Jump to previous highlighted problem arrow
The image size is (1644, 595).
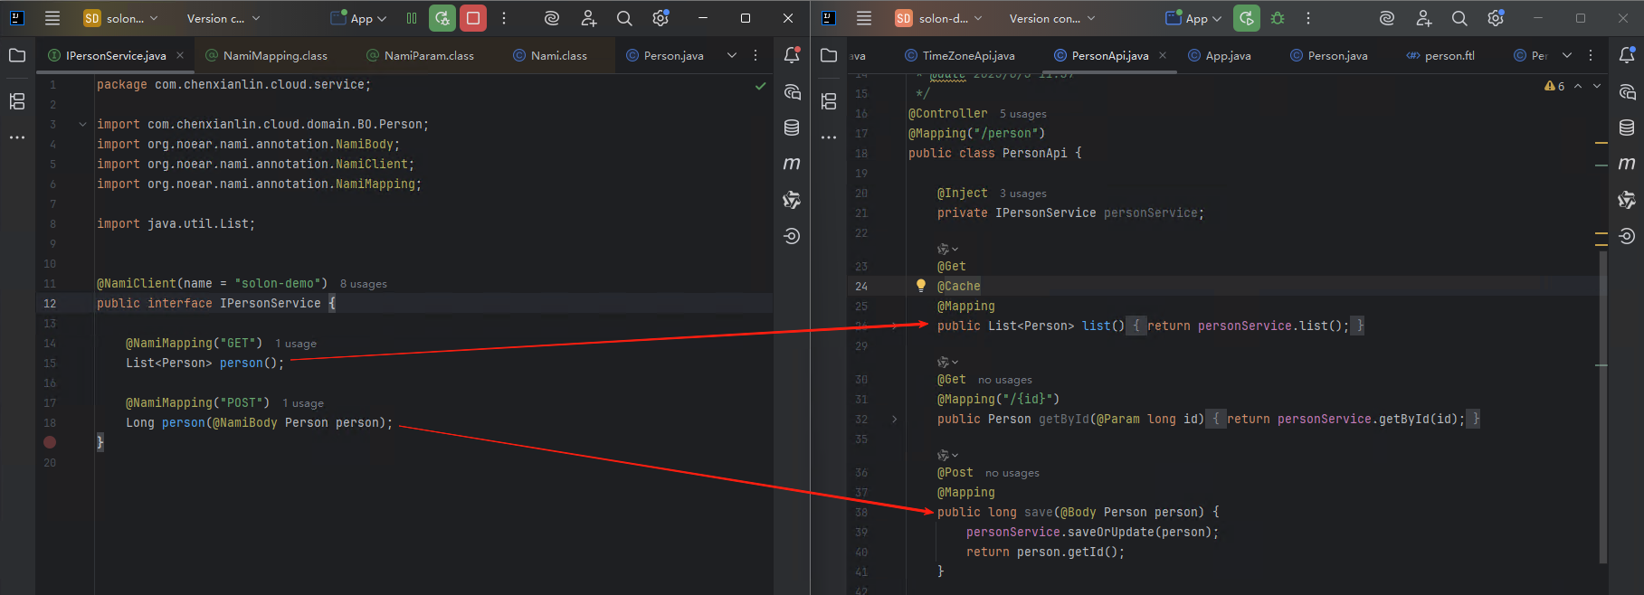click(1578, 86)
